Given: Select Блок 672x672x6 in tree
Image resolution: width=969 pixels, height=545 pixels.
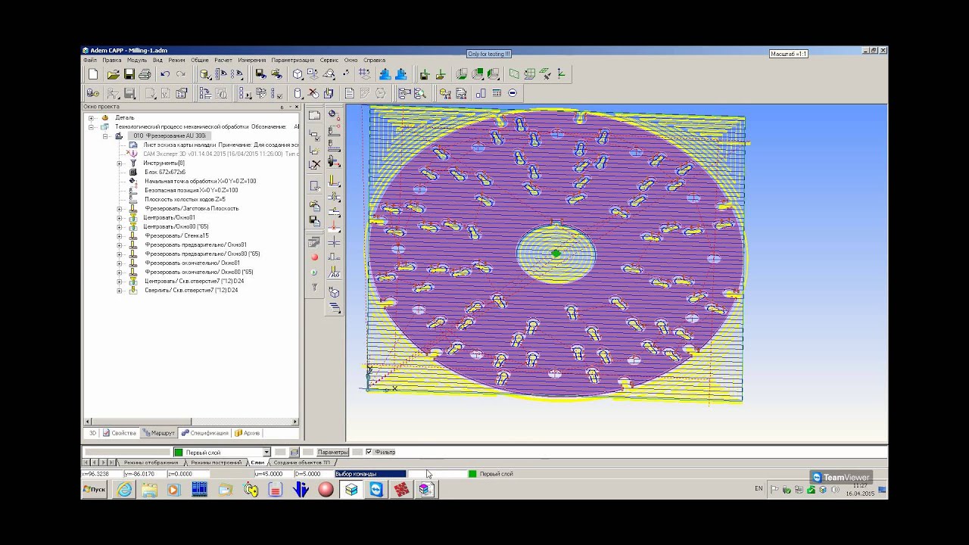Looking at the screenshot, I should coord(164,173).
